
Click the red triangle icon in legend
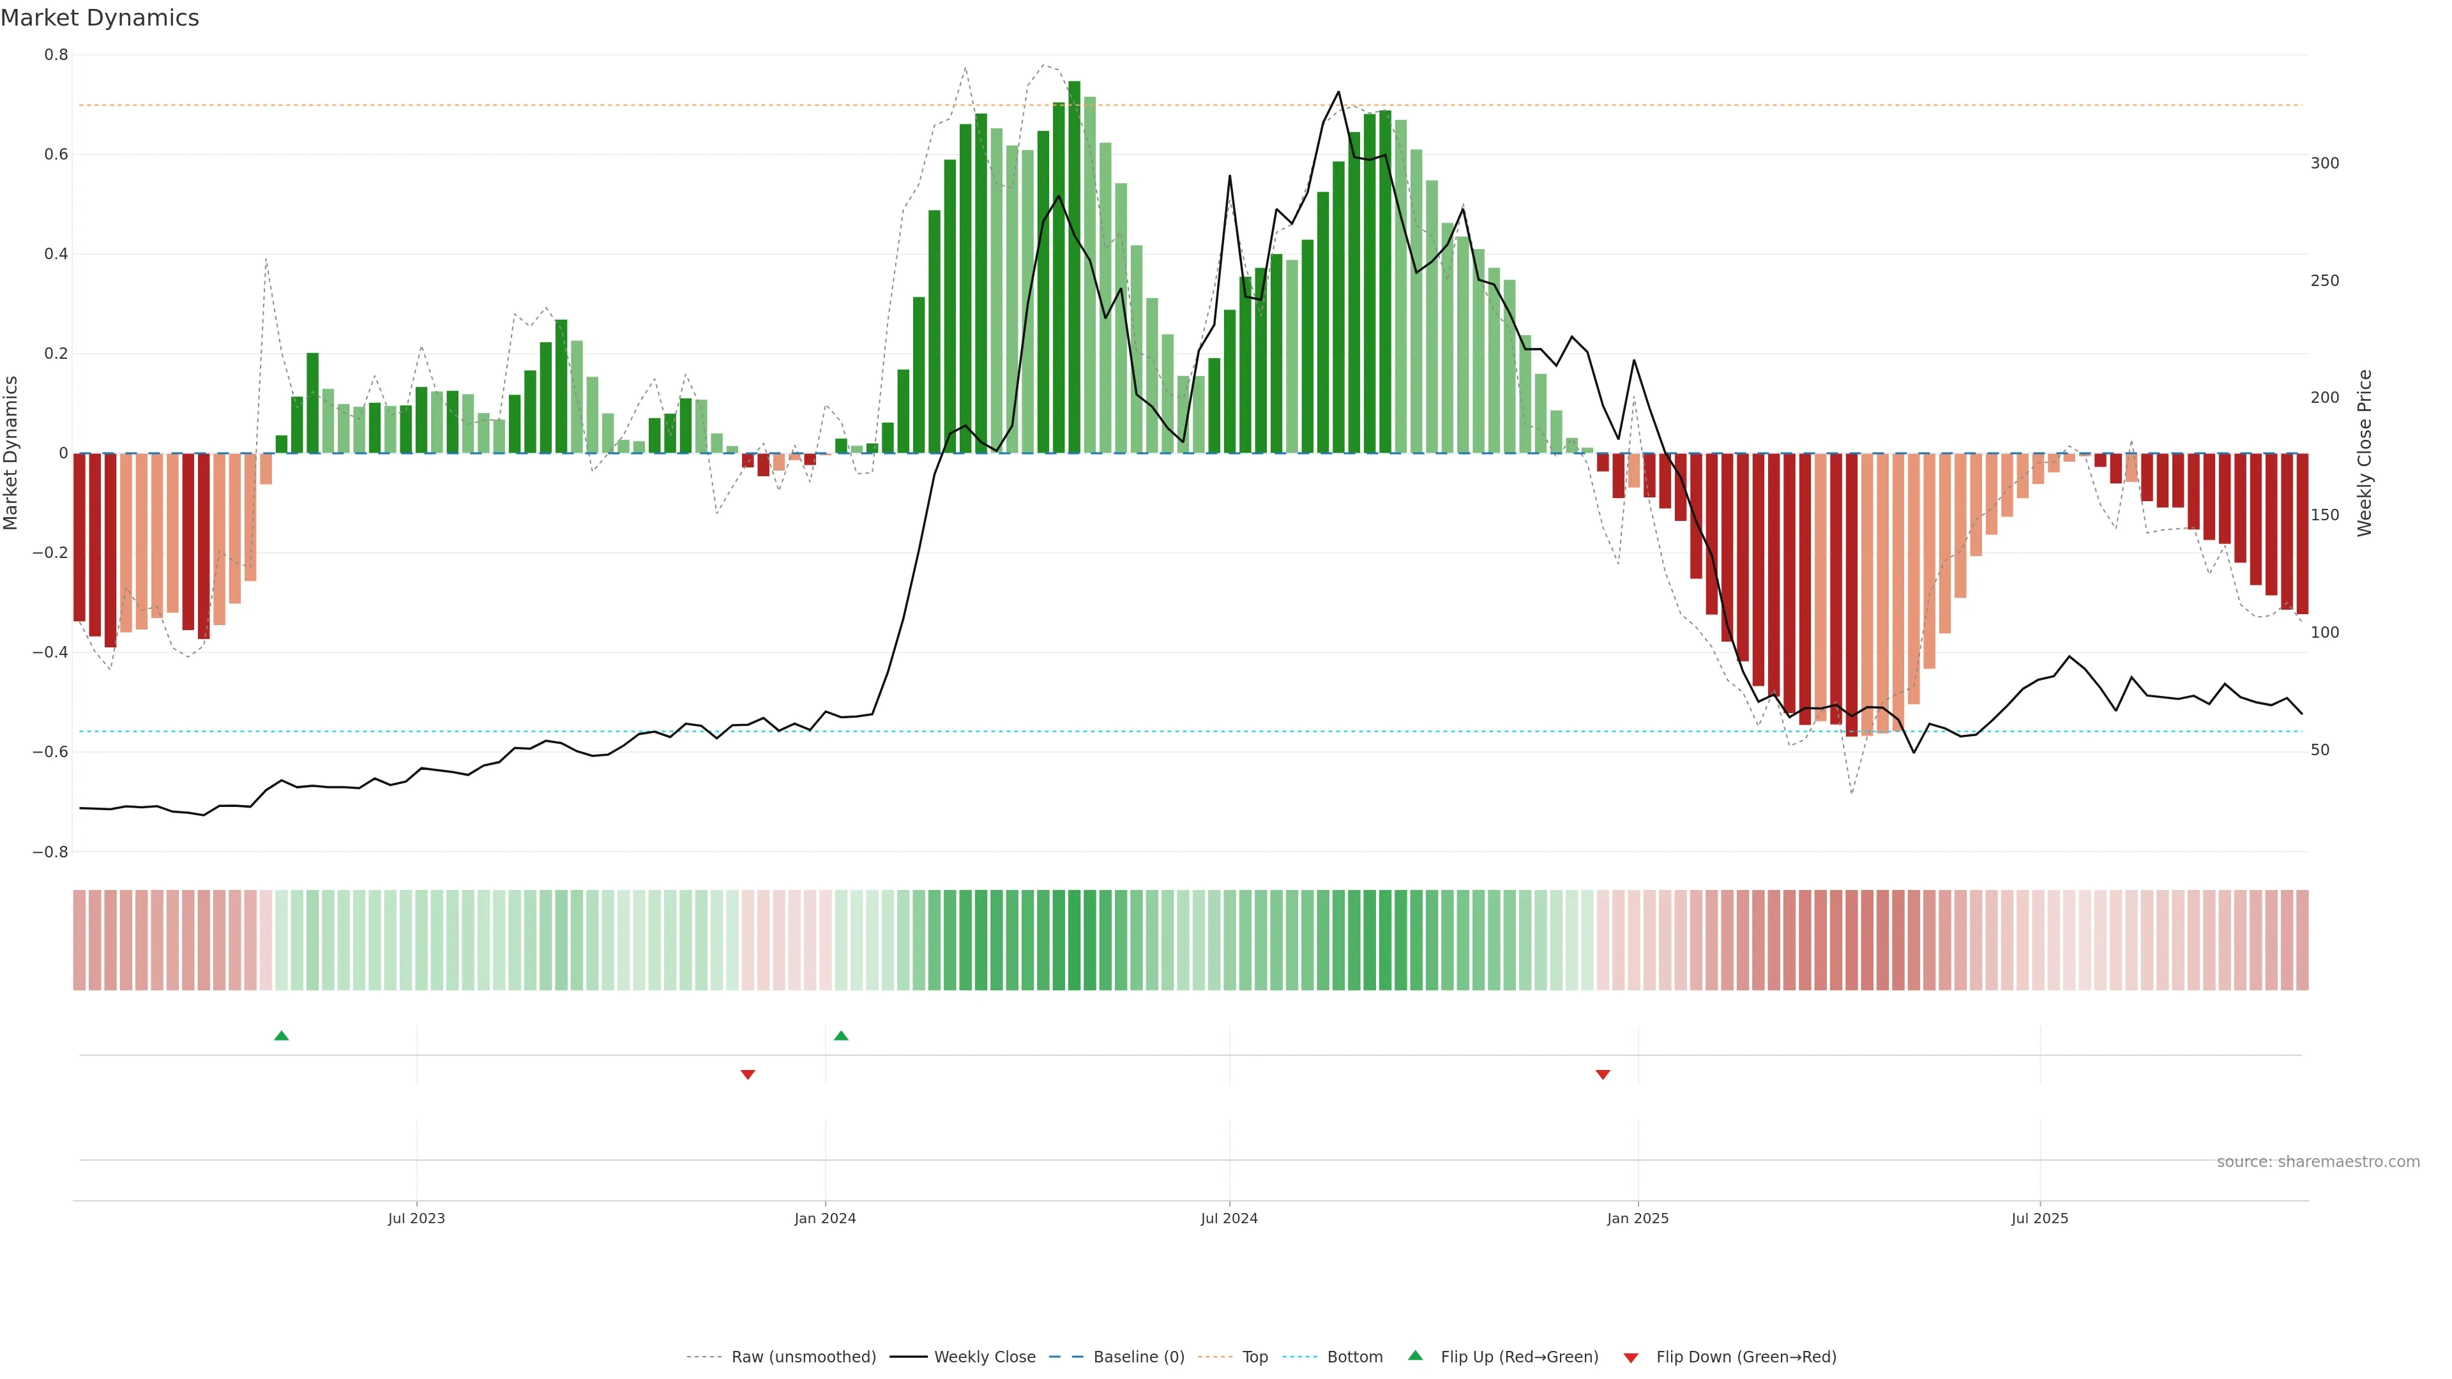tap(1631, 1357)
